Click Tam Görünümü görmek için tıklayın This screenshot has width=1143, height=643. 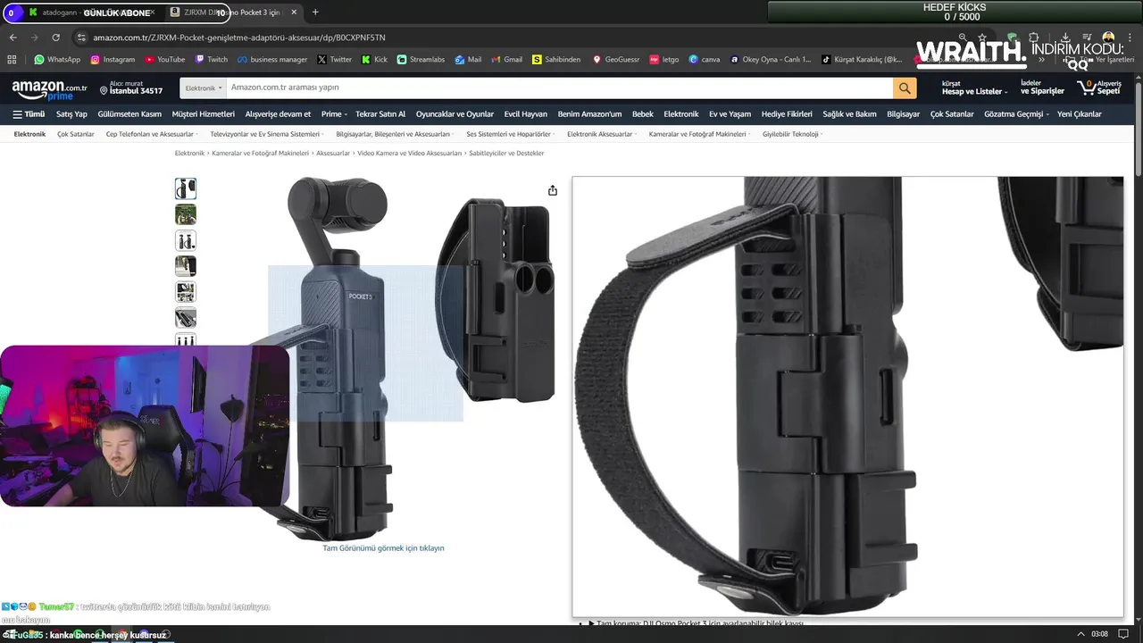coord(383,548)
